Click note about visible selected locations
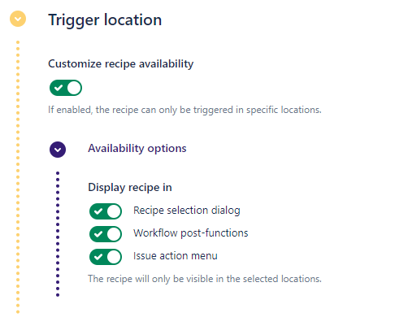 (x=205, y=279)
